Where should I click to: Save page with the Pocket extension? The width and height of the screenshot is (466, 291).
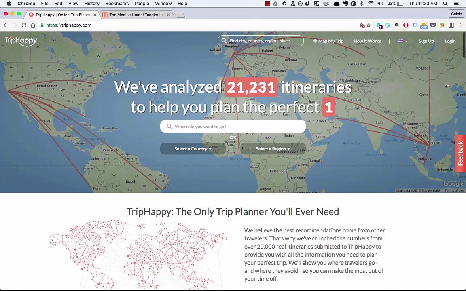coord(433,25)
